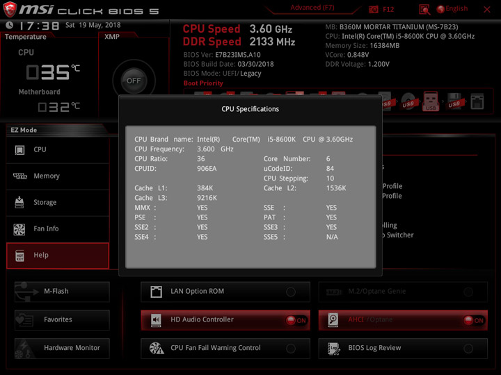Image resolution: width=501 pixels, height=375 pixels.
Task: Select the Temperature panel tab label
Action: coord(26,37)
